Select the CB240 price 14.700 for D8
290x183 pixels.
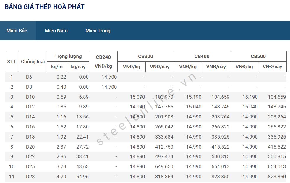(109, 87)
